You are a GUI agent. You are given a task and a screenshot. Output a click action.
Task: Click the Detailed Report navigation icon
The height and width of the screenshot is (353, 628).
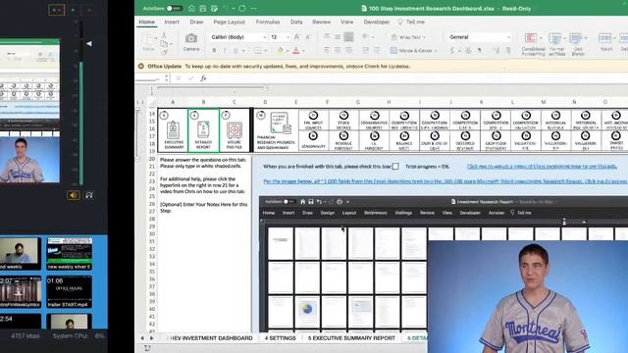coord(203,130)
